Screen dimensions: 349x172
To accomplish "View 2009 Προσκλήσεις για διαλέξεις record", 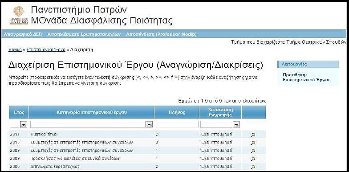I will pos(253,159).
